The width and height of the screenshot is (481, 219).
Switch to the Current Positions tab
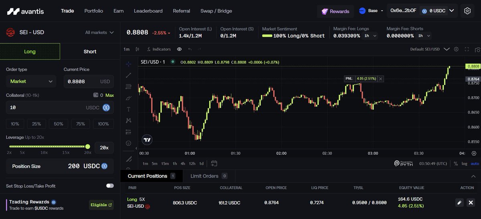point(152,176)
